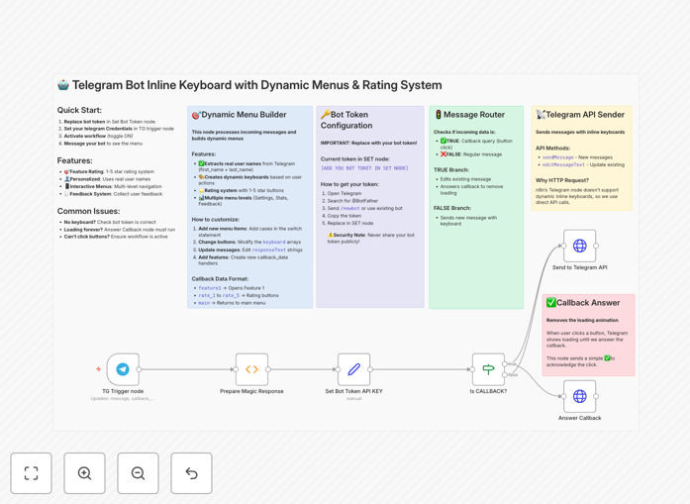Click the pink Callback Answer sticky note
The width and height of the screenshot is (690, 504).
pyautogui.click(x=588, y=335)
